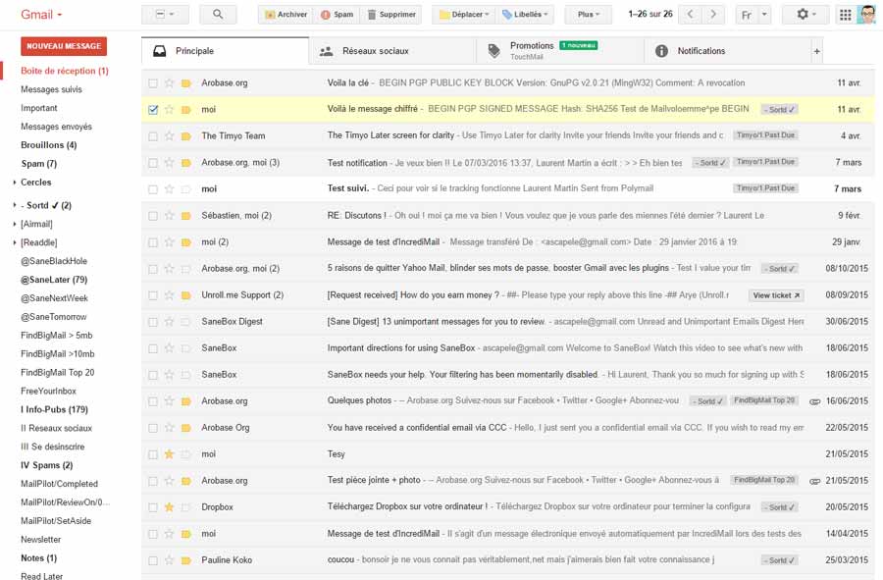Open 'SaneBox needs your help' email
The width and height of the screenshot is (883, 580).
508,375
